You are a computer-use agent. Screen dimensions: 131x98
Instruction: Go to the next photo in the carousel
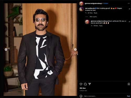tap(75, 50)
